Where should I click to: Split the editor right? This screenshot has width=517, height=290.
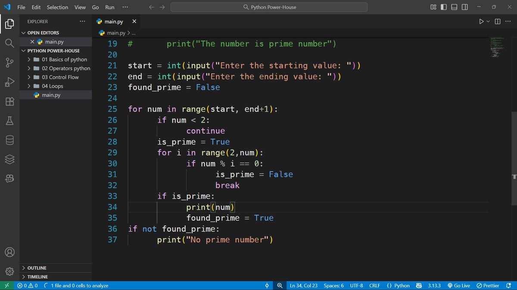tap(498, 21)
